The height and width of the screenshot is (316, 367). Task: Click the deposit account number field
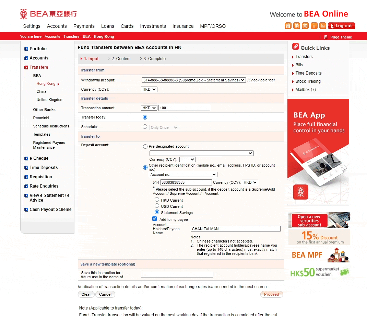click(x=186, y=182)
